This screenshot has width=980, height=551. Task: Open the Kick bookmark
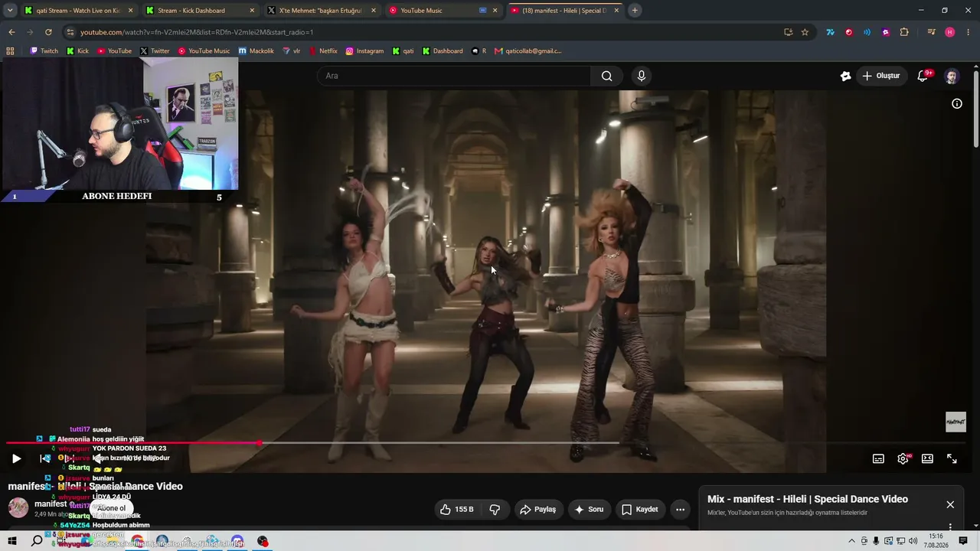[x=77, y=51]
